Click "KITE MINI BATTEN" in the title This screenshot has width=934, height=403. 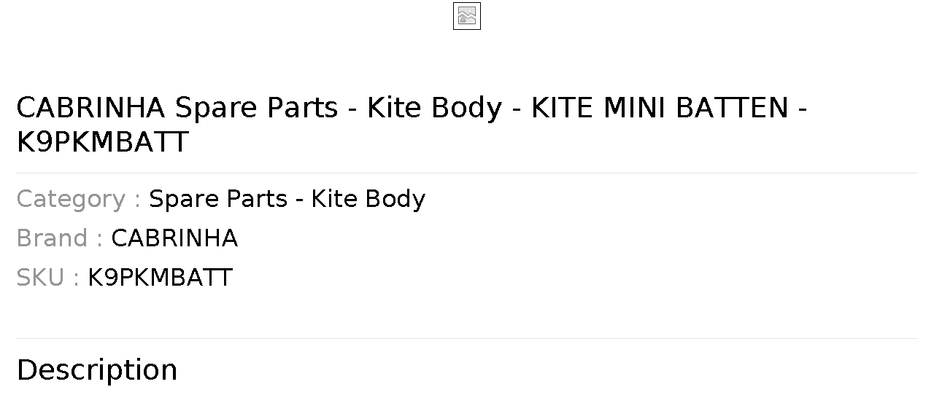(660, 108)
